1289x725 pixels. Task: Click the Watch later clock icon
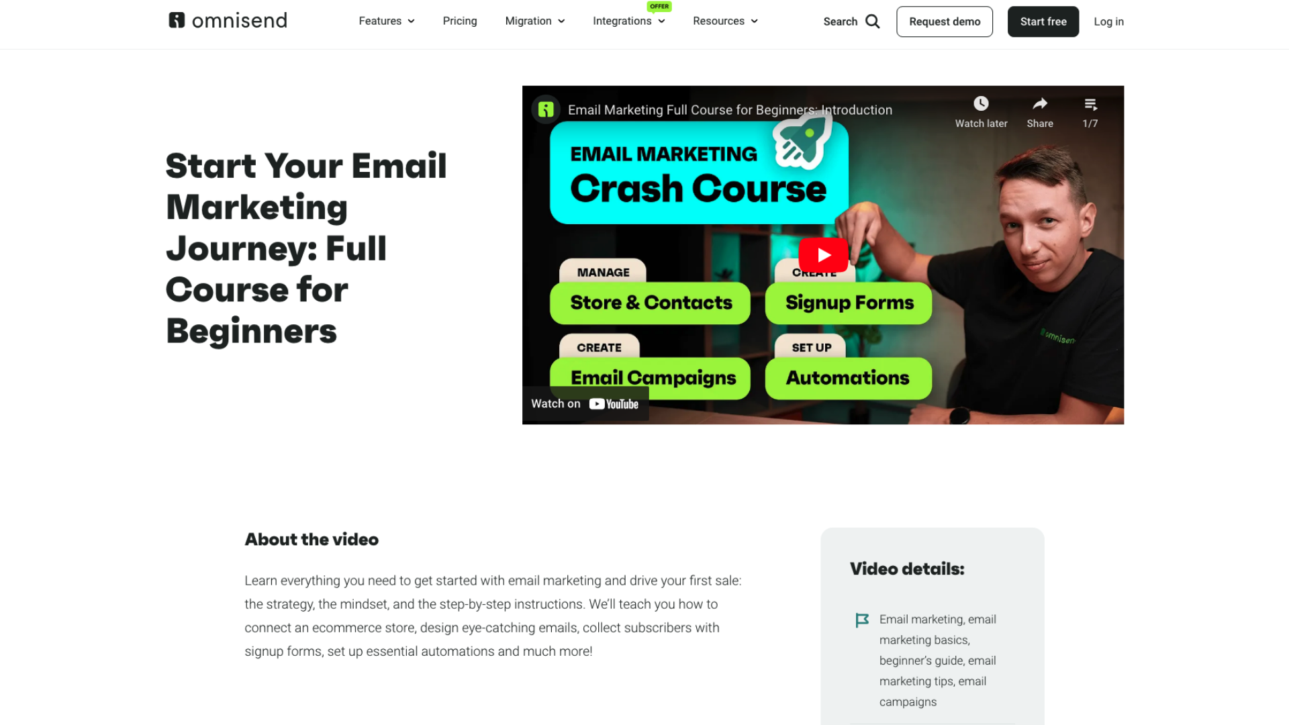980,103
